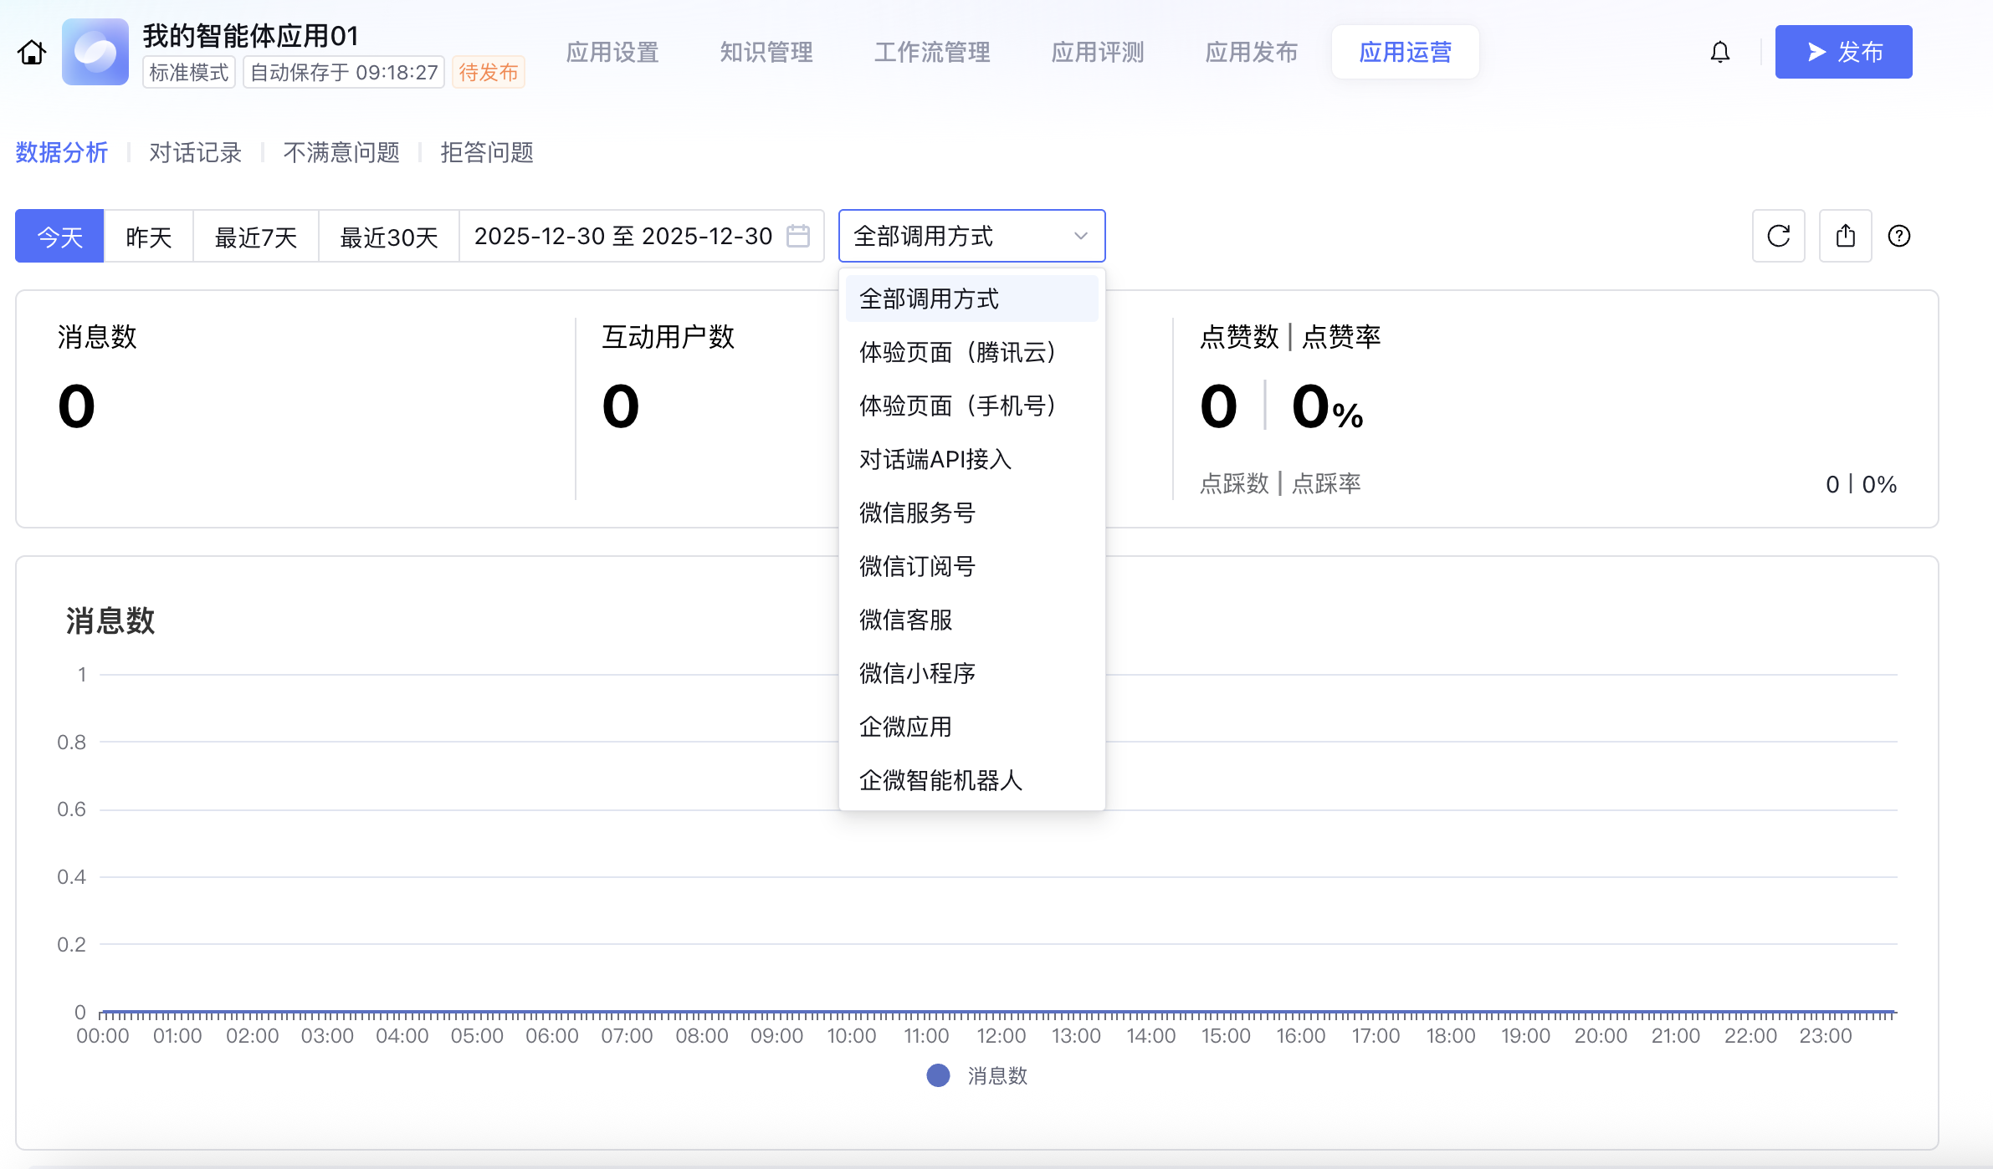Choose 微信小程序 option in dropdown
This screenshot has height=1169, width=1993.
click(x=917, y=673)
